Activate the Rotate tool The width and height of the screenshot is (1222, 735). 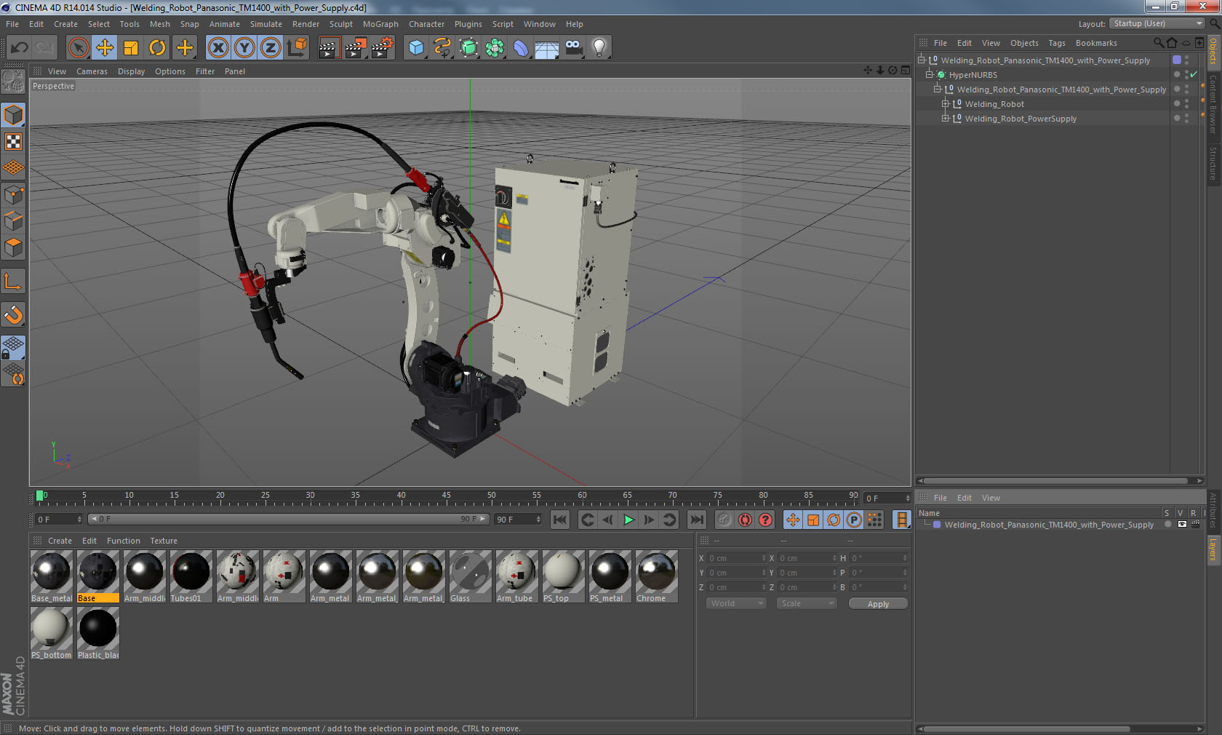pos(157,48)
